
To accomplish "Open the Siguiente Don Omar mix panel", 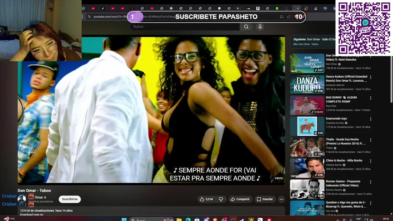I will click(313, 41).
